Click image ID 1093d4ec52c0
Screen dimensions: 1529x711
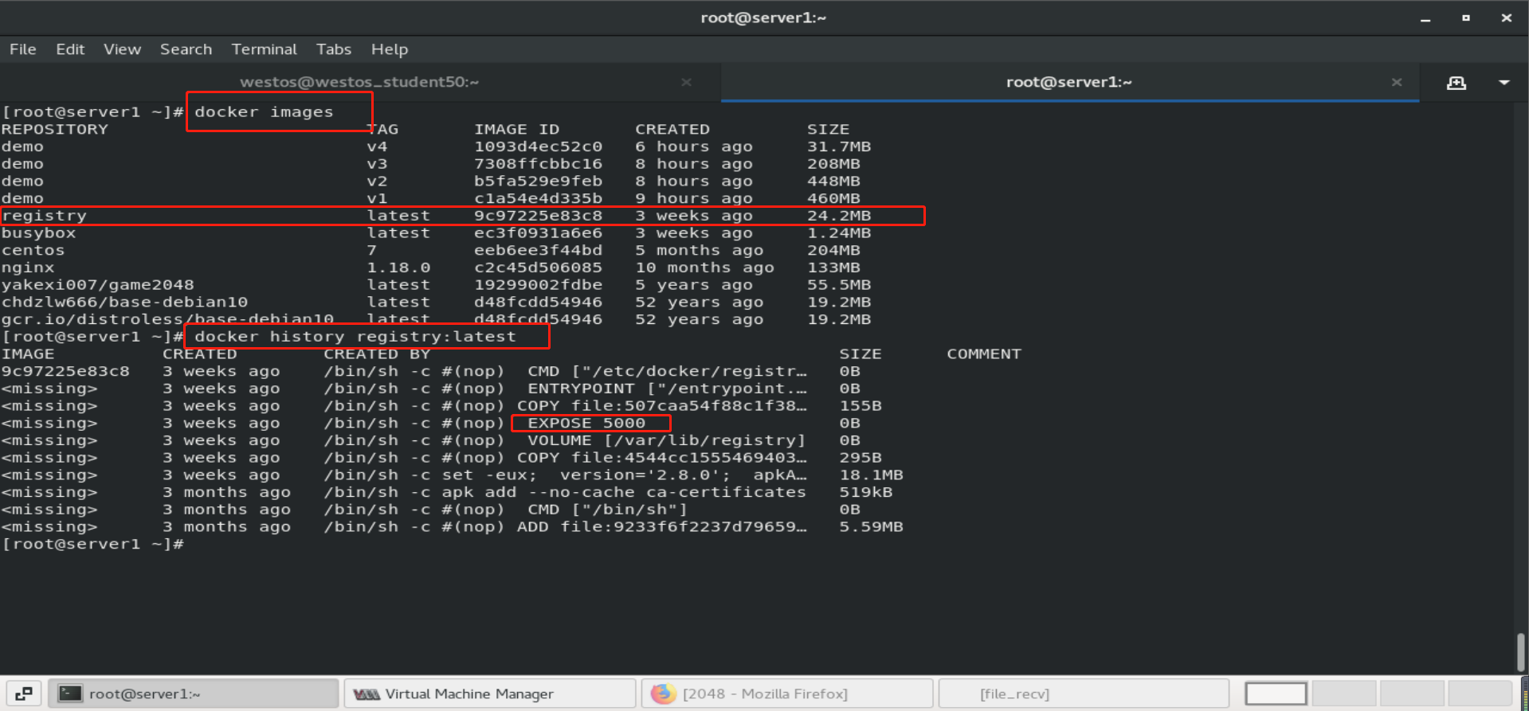pos(538,146)
